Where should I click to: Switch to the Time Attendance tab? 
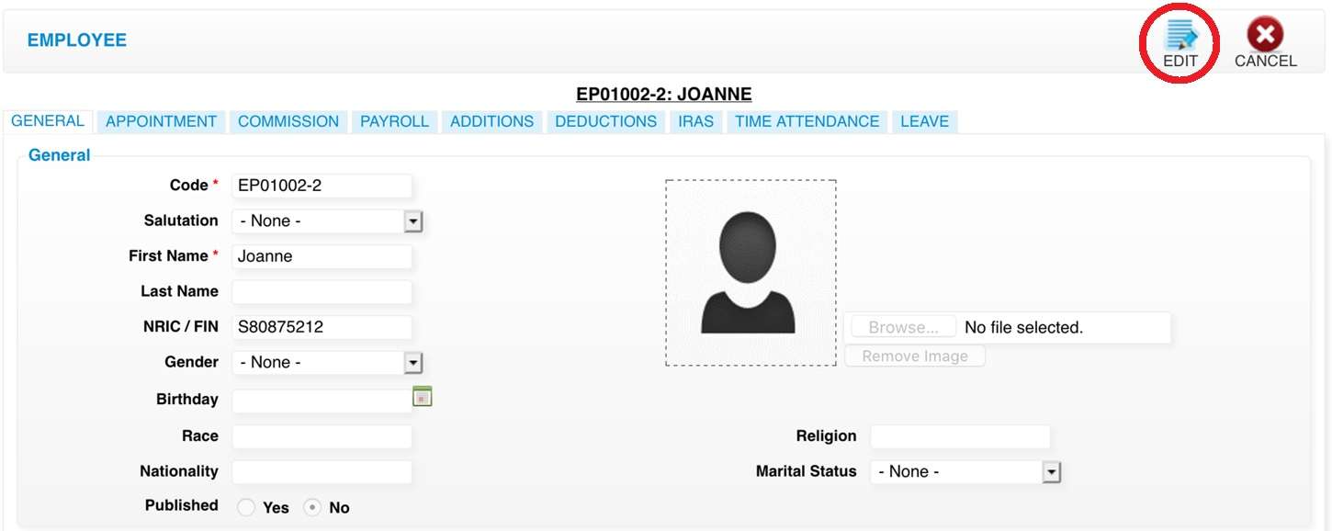(x=807, y=121)
